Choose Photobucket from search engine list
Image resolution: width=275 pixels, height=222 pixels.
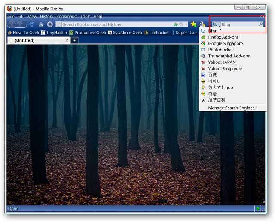pyautogui.click(x=220, y=50)
